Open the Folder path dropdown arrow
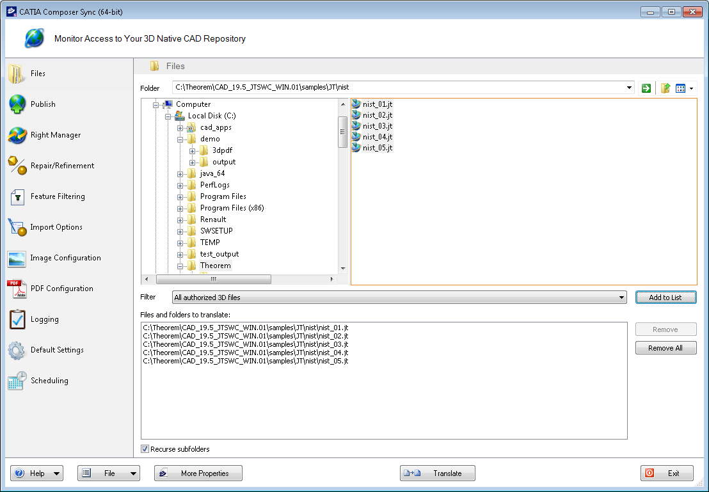This screenshot has height=492, width=709. point(629,88)
